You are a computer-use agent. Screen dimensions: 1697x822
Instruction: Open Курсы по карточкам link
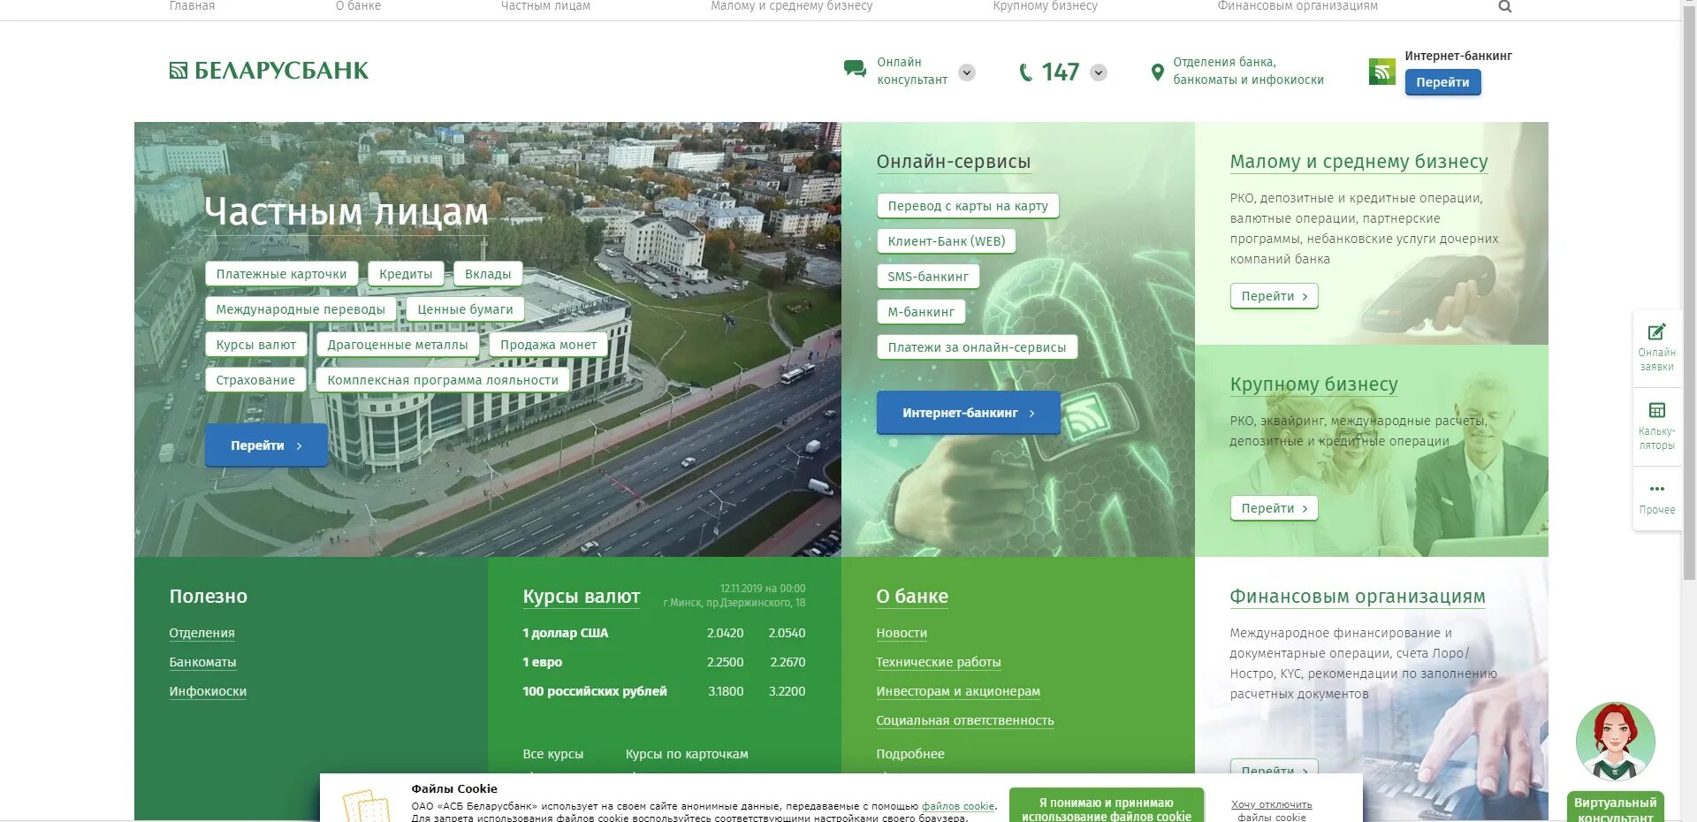pos(687,754)
